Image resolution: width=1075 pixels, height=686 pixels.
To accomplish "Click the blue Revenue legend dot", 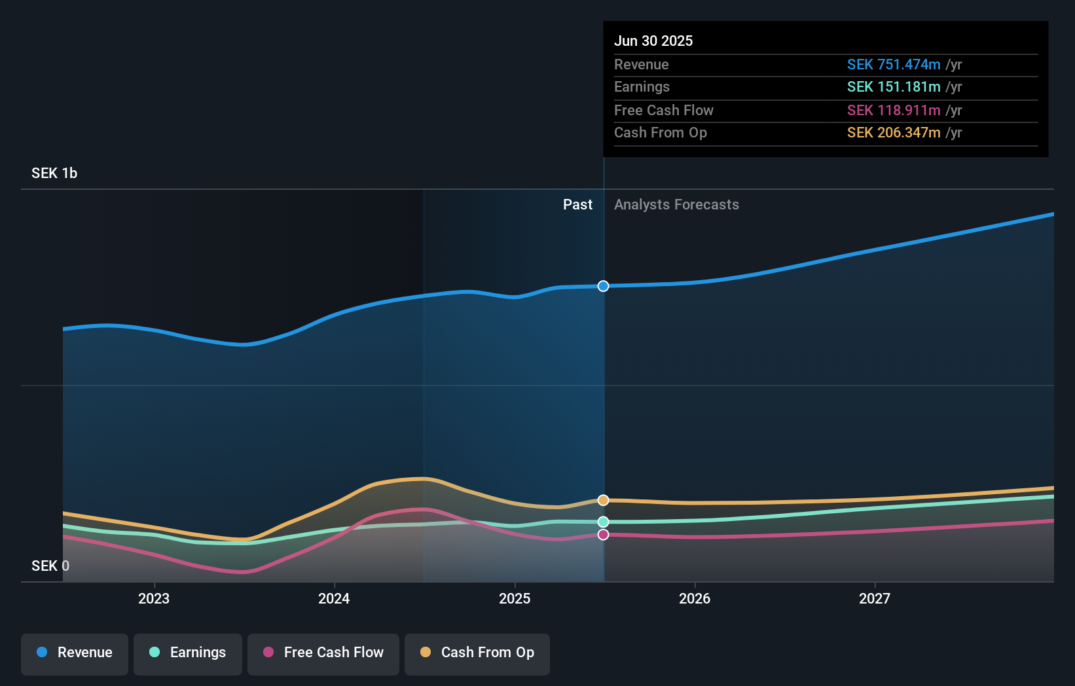I will (41, 652).
